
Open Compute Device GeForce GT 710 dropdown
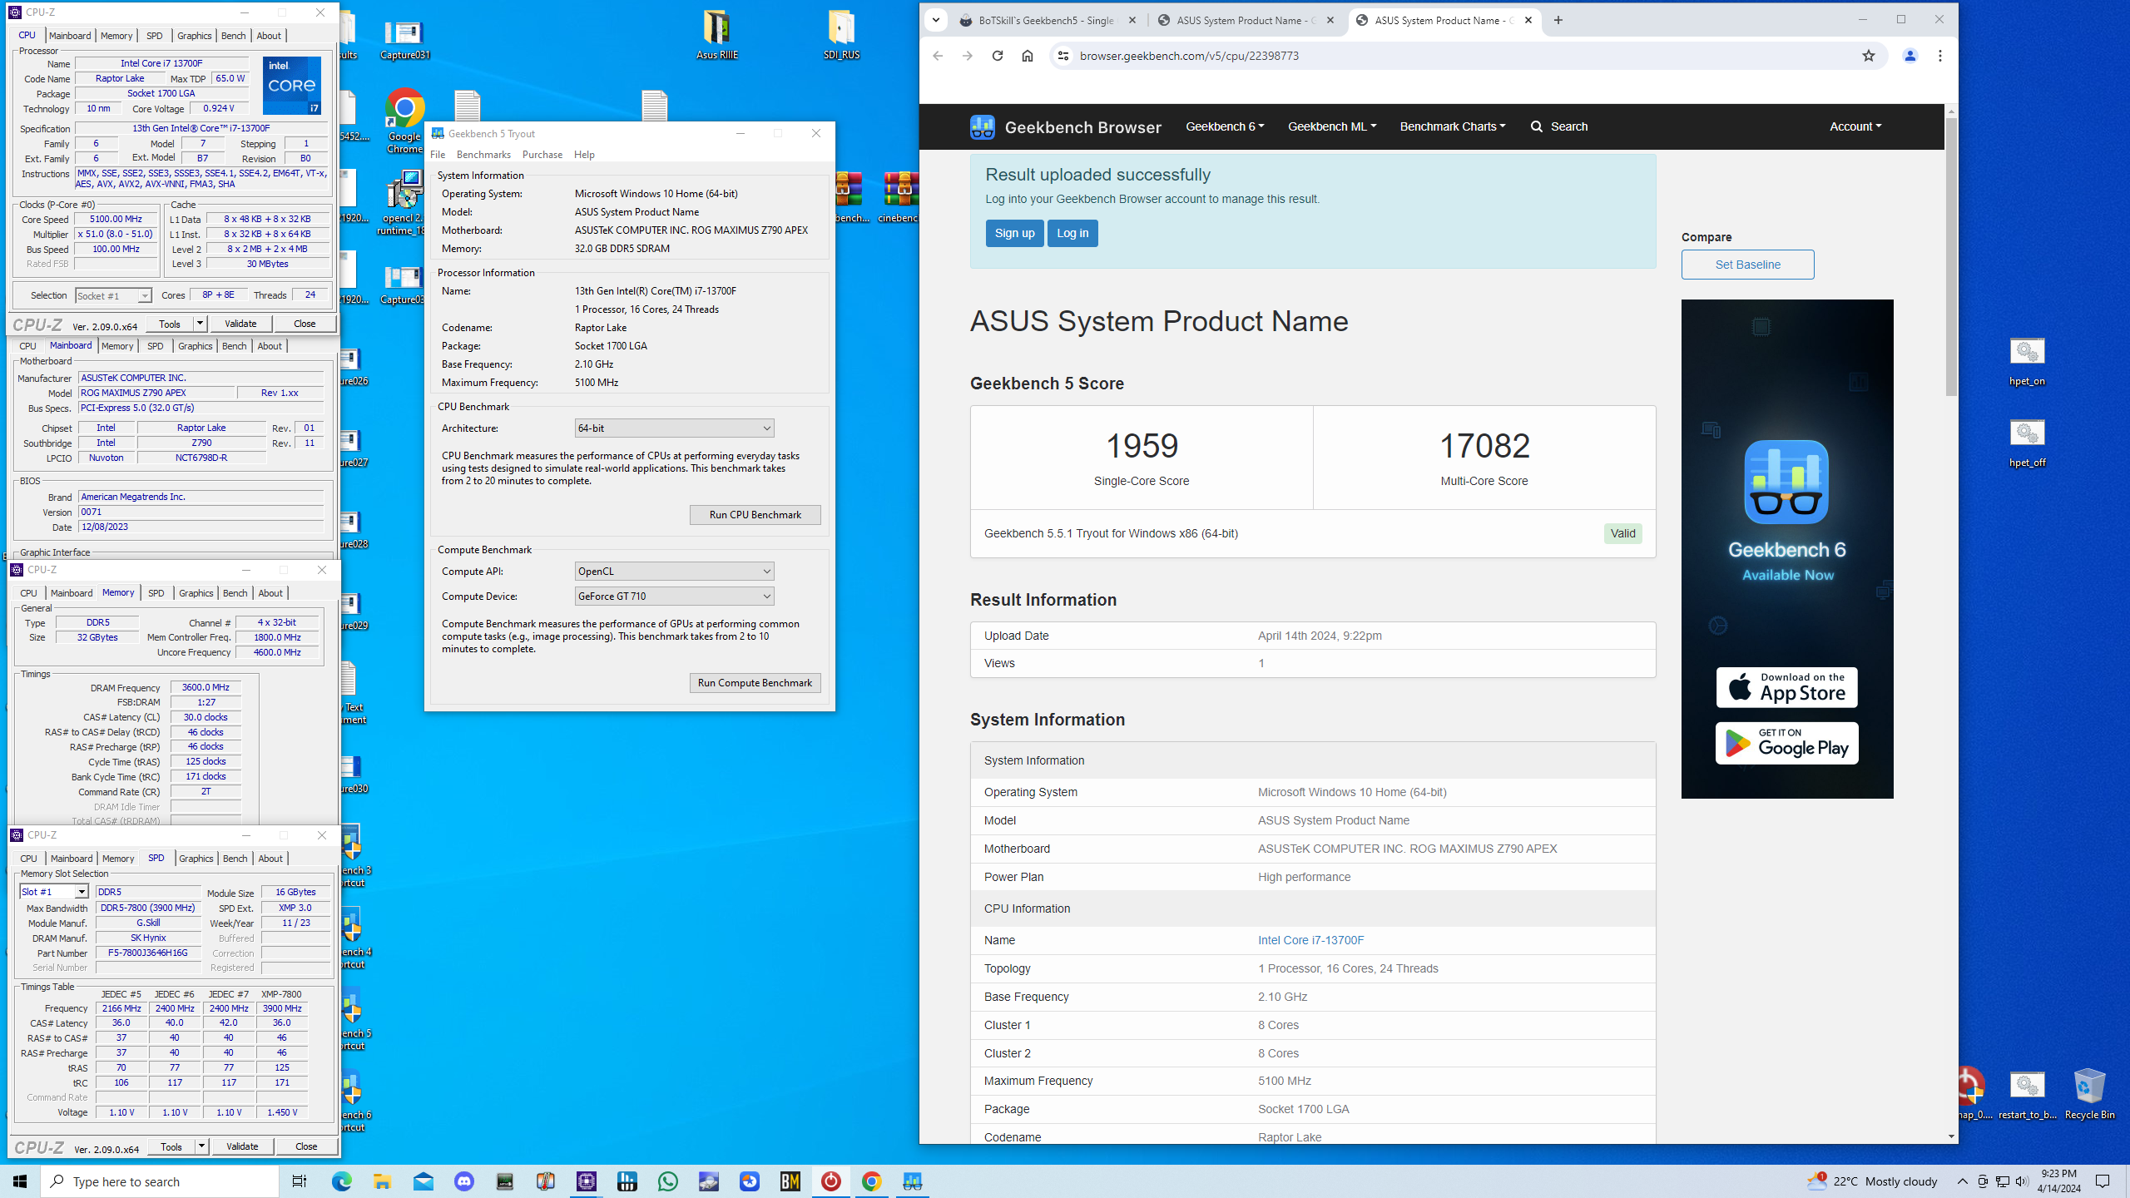[x=674, y=597]
